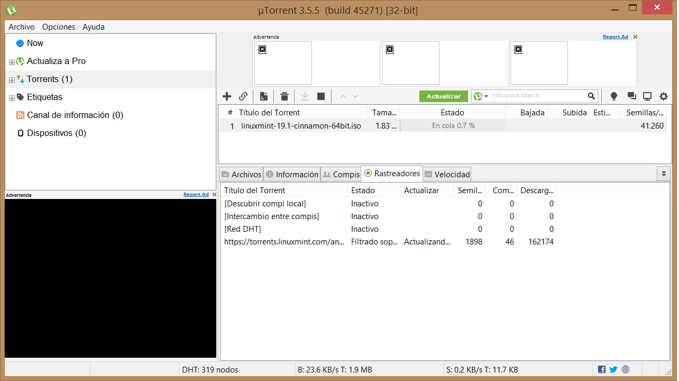Viewport: 679px width, 381px height.
Task: Switch to the Velocidad tab
Action: 447,174
